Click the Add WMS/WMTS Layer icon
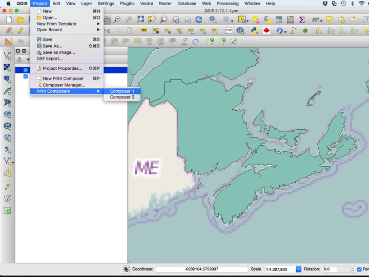The width and height of the screenshot is (369, 277). click(x=7, y=114)
